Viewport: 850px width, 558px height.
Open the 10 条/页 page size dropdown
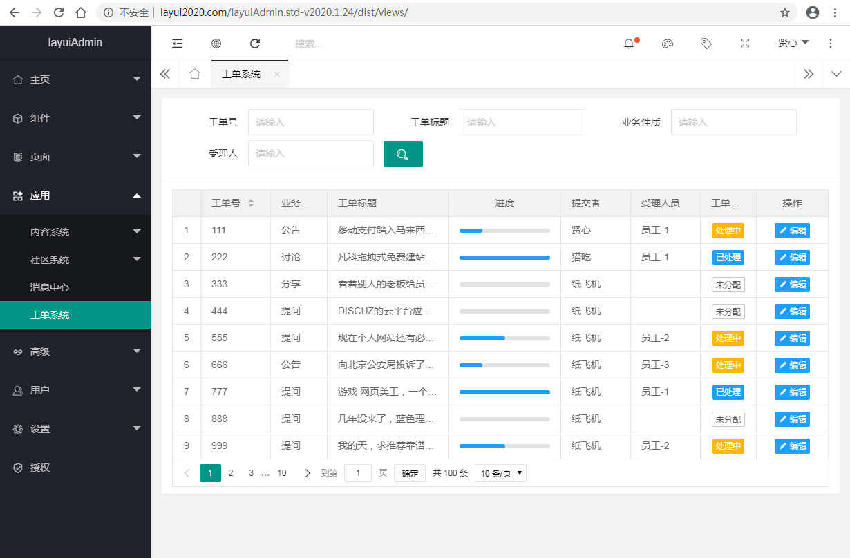(x=500, y=473)
